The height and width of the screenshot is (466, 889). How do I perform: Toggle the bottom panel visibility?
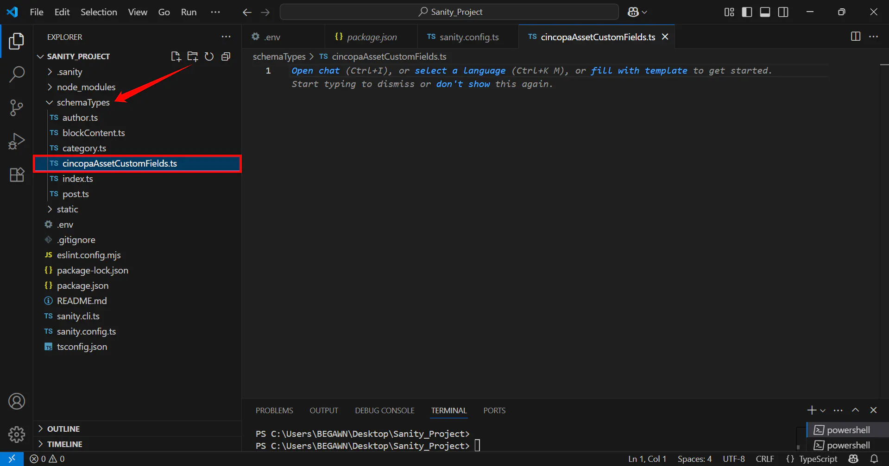765,12
